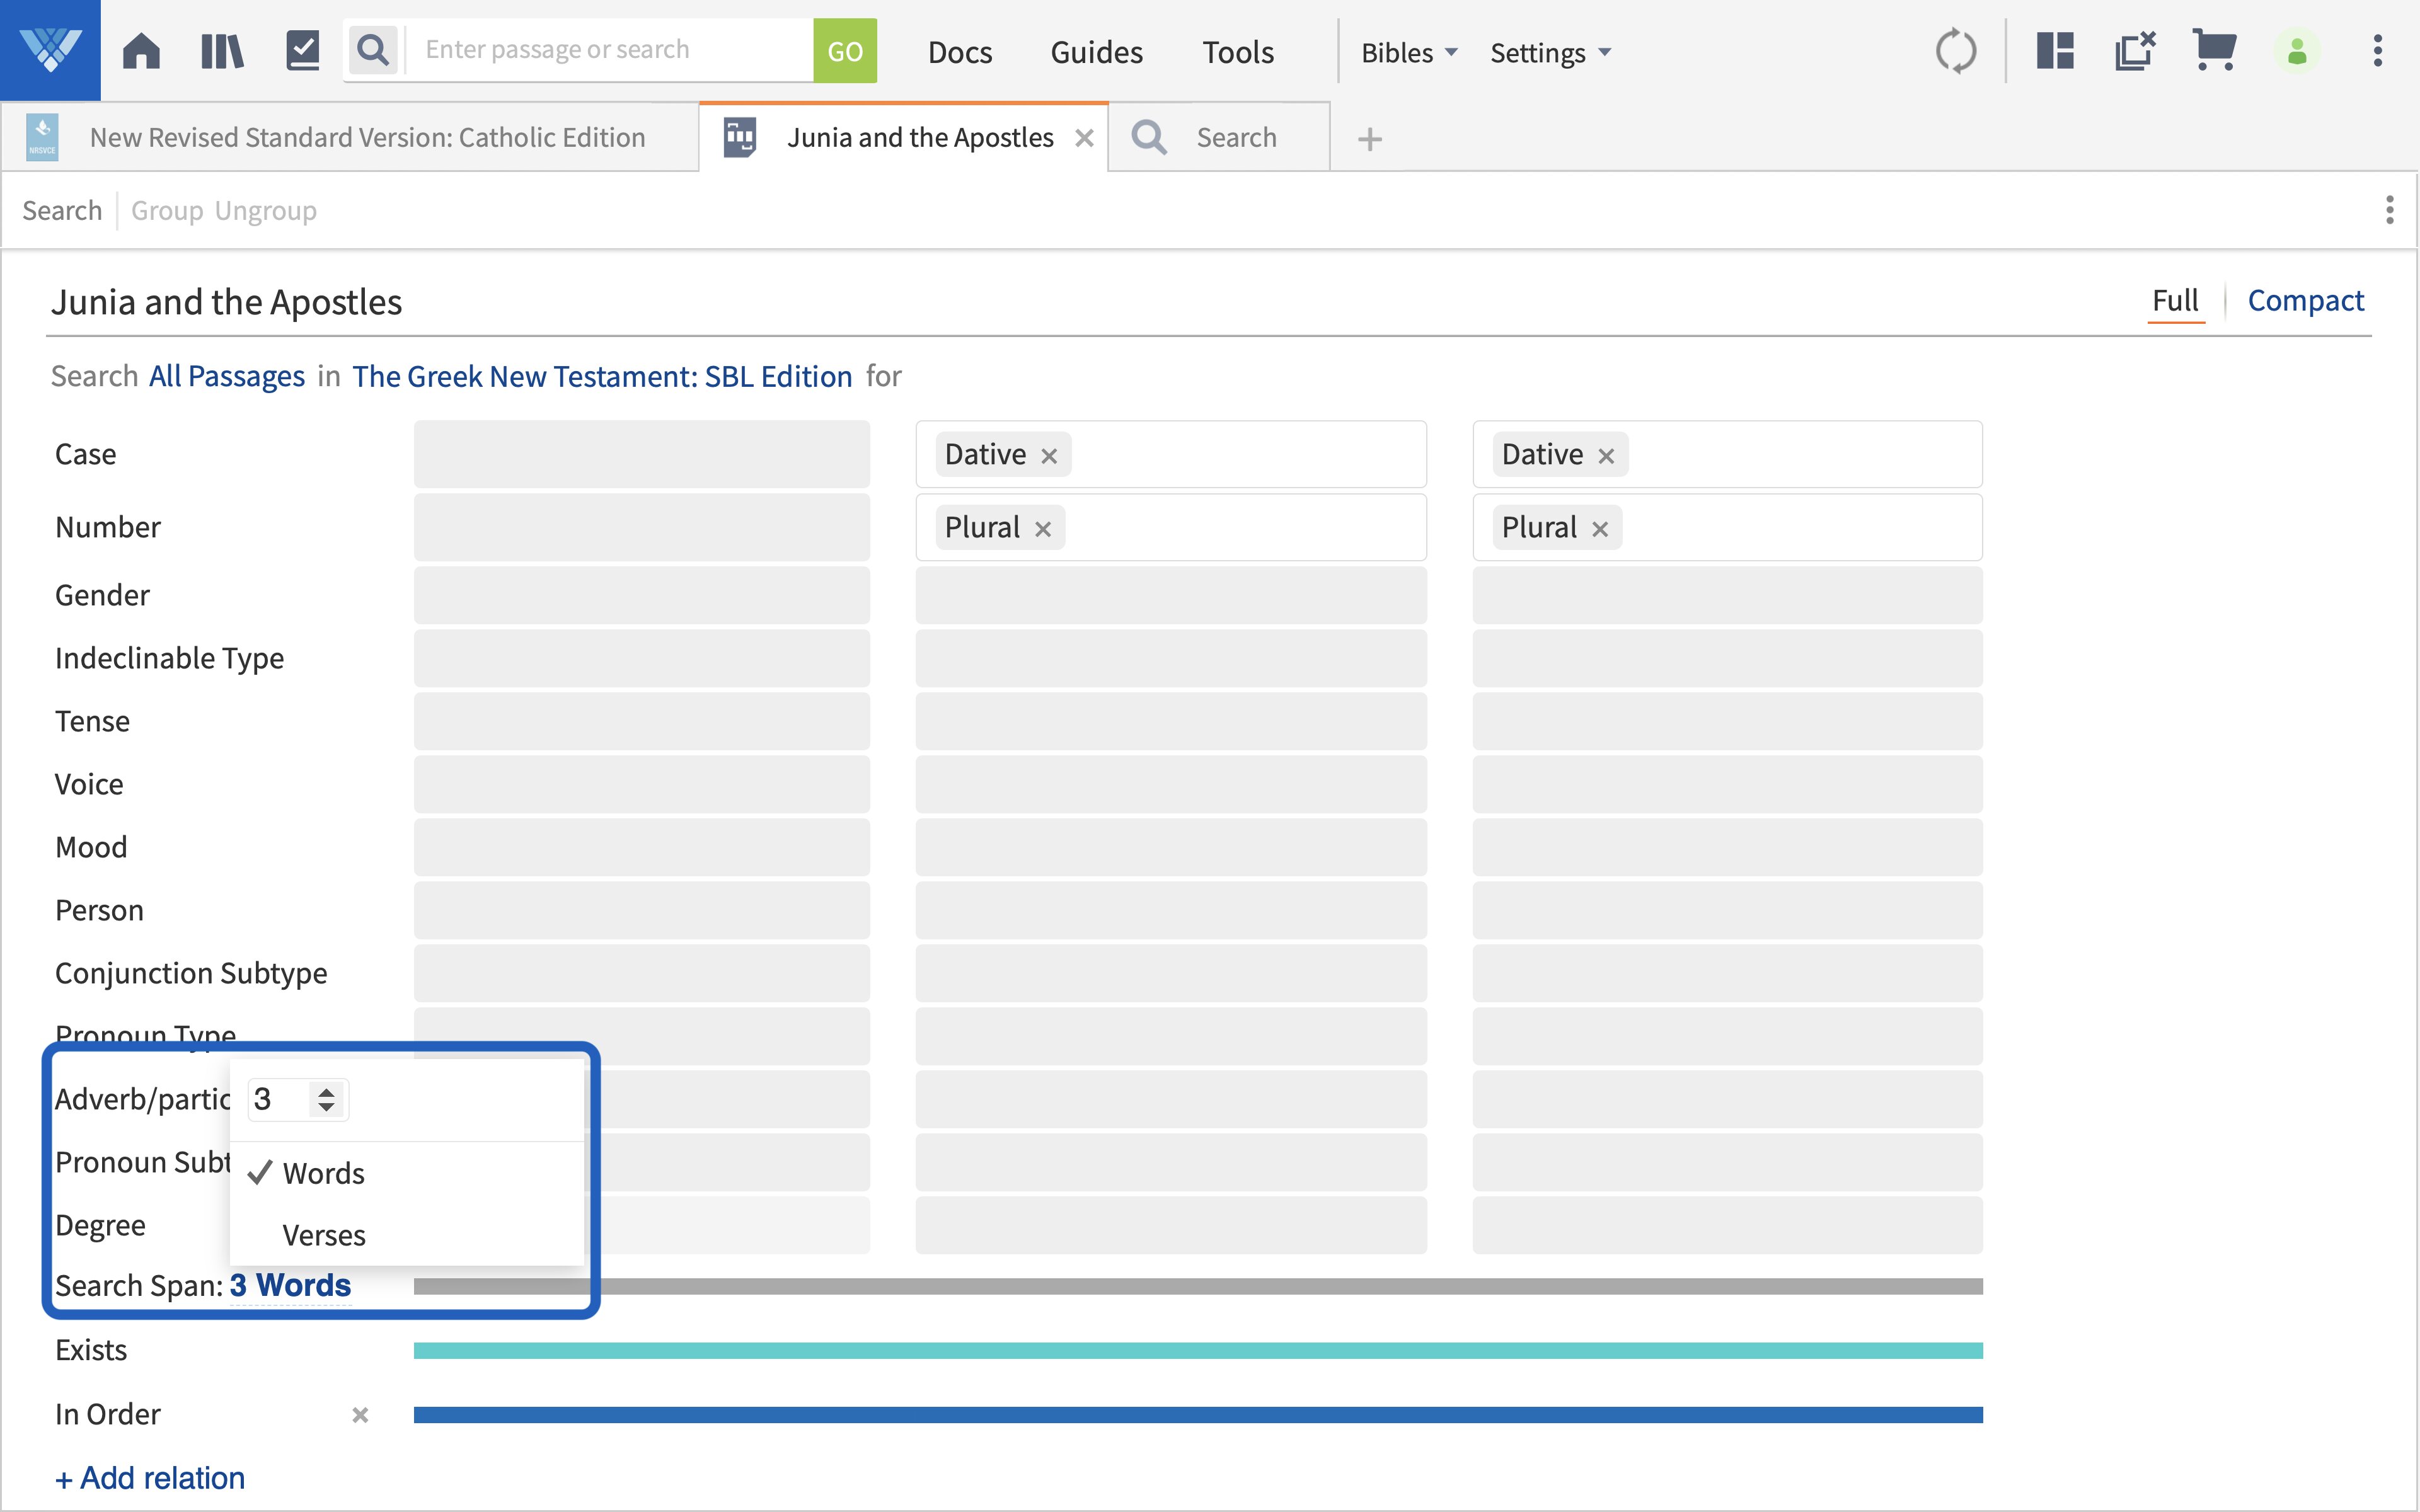This screenshot has height=1512, width=2420.
Task: Click the close all panels icon
Action: point(2135,51)
